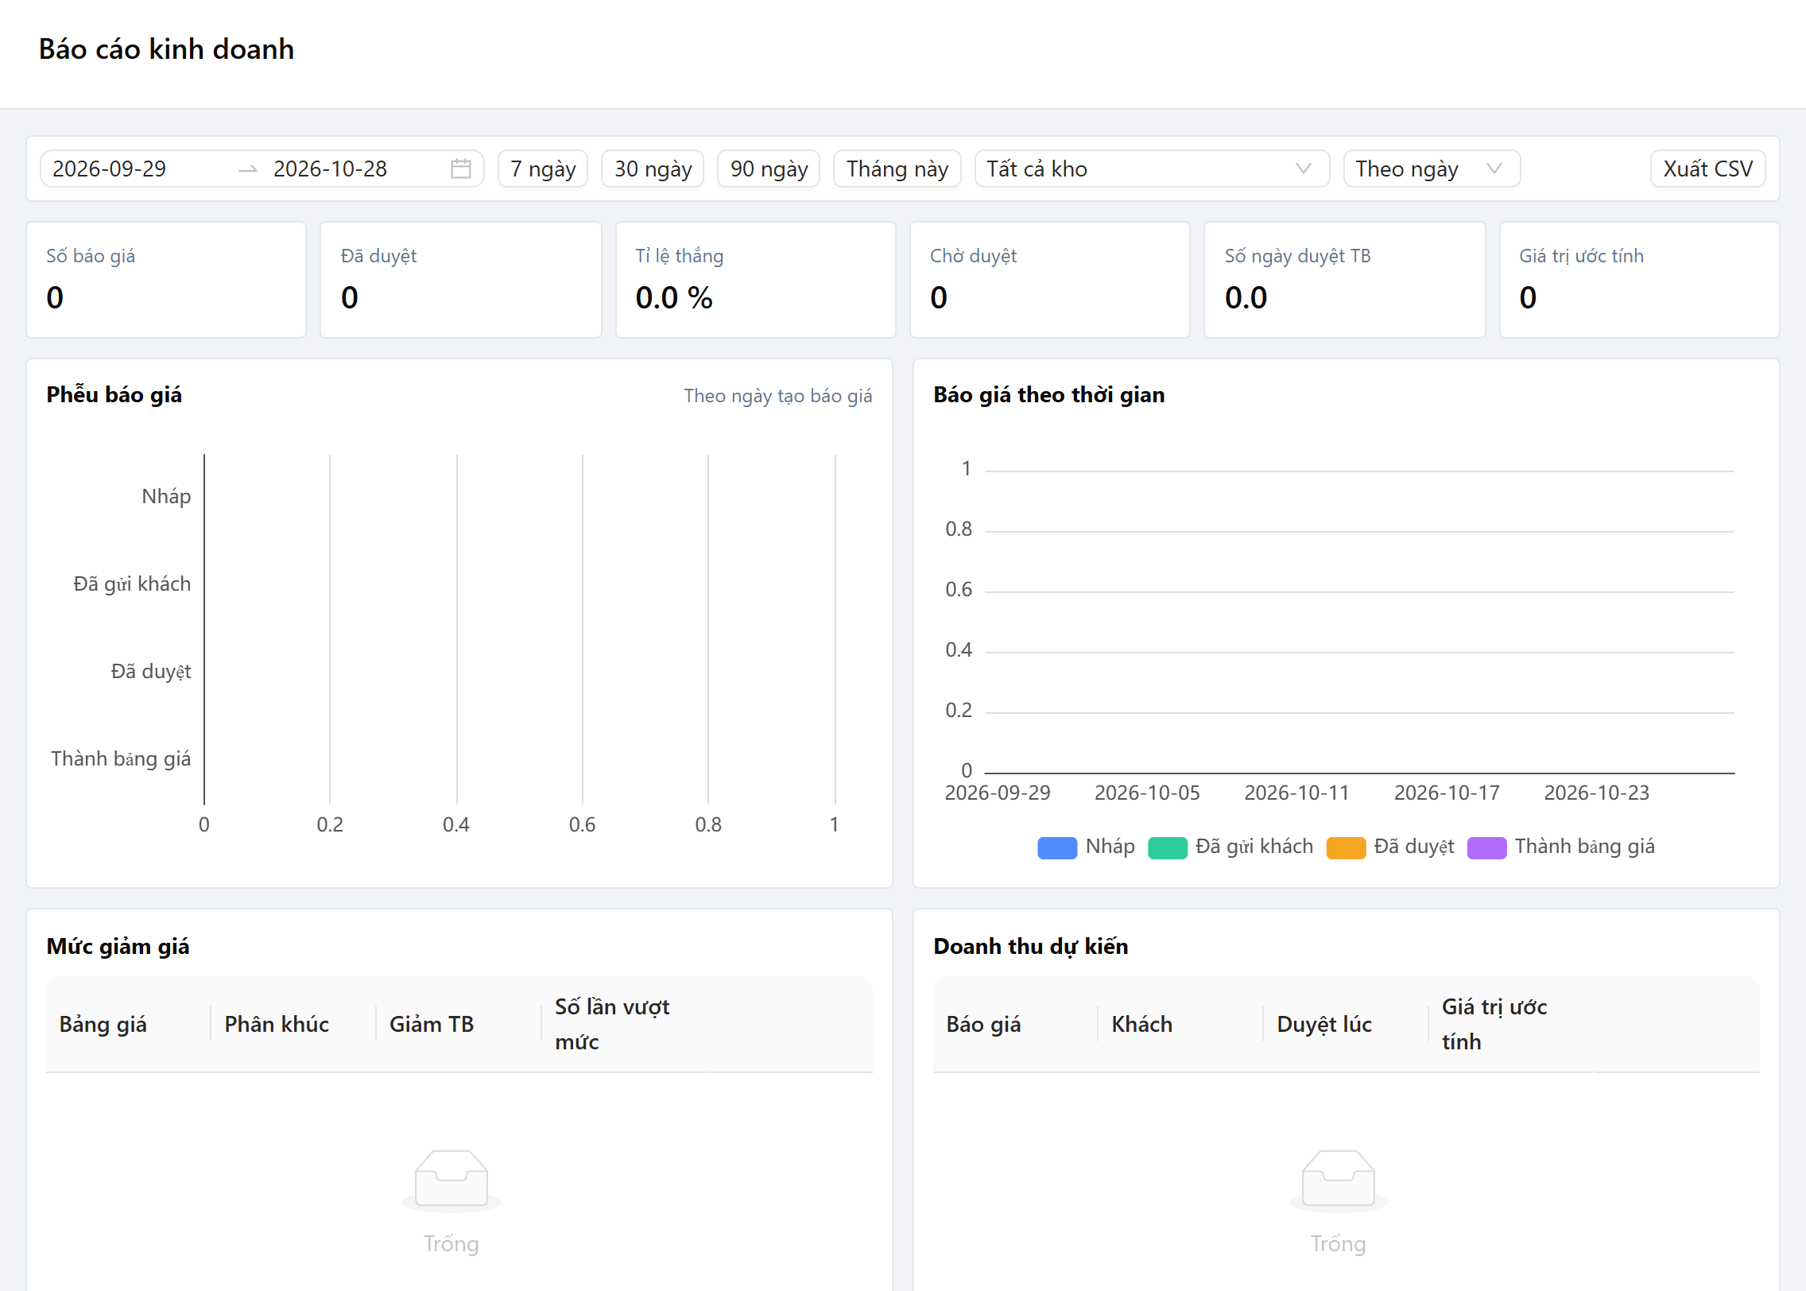Open the Tất cả kho warehouse dropdown
Screen dimensions: 1806x1291
1152,169
